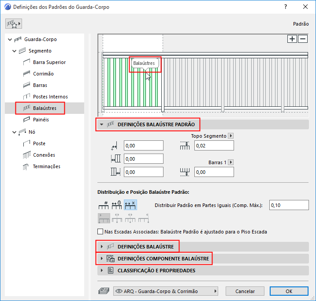Click the baluster depth offset icon

point(114,147)
